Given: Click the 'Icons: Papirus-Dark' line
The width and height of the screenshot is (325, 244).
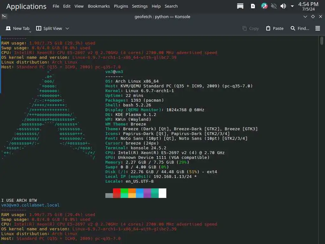Looking at the screenshot, I should [168, 134].
